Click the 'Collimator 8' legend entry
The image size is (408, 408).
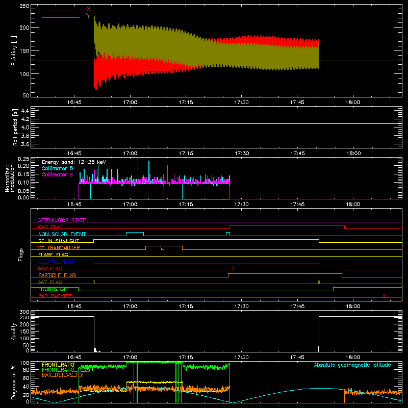coord(57,168)
